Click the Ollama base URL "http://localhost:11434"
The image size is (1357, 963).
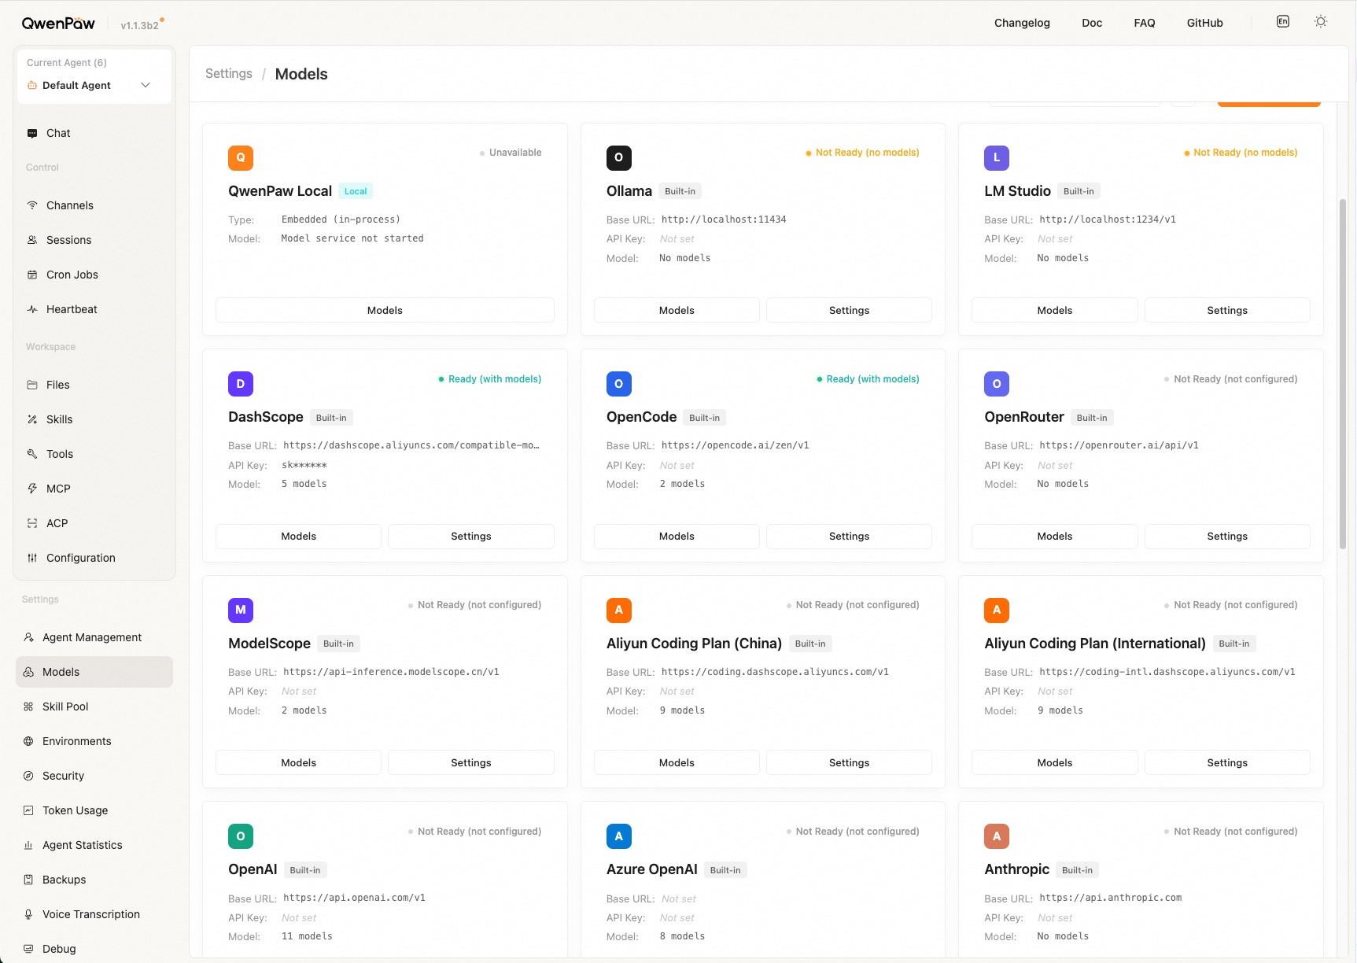(724, 220)
